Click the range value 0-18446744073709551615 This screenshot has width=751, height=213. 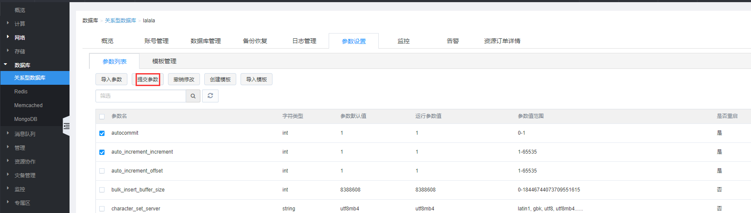click(549, 190)
